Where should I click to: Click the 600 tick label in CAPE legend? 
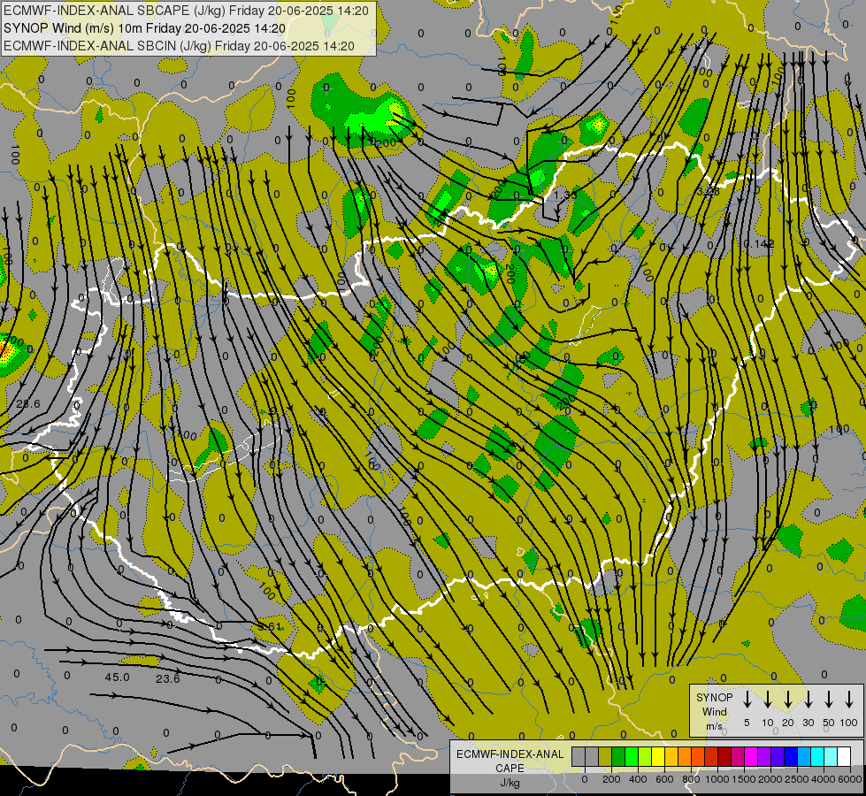tap(664, 779)
